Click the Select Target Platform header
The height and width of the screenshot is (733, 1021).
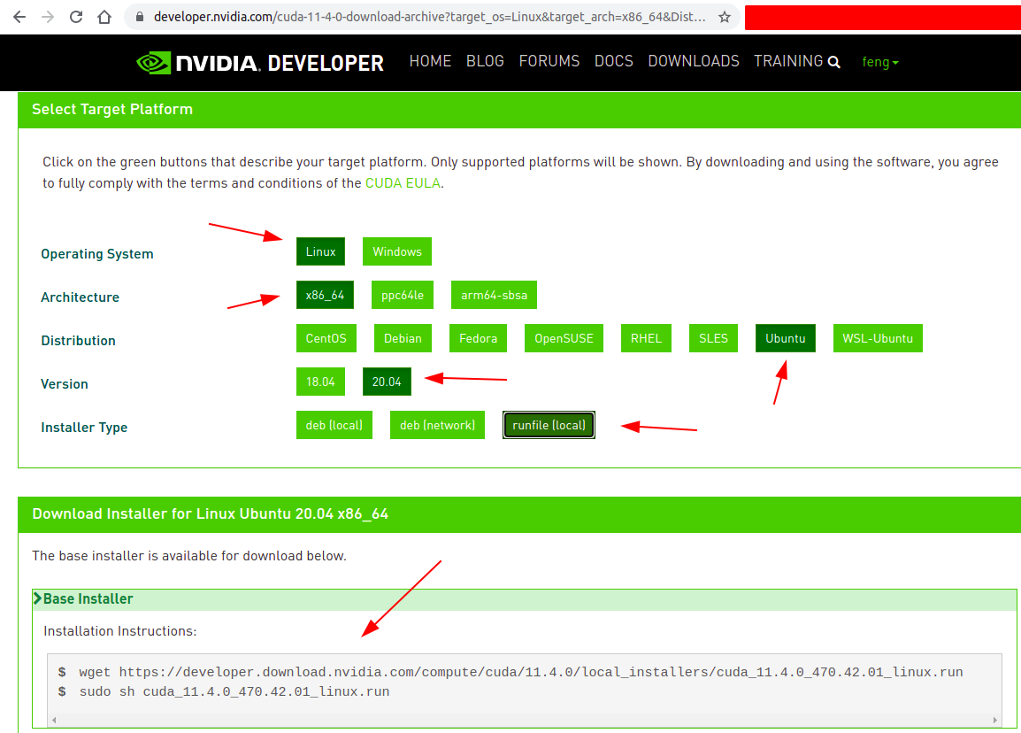pyautogui.click(x=112, y=109)
